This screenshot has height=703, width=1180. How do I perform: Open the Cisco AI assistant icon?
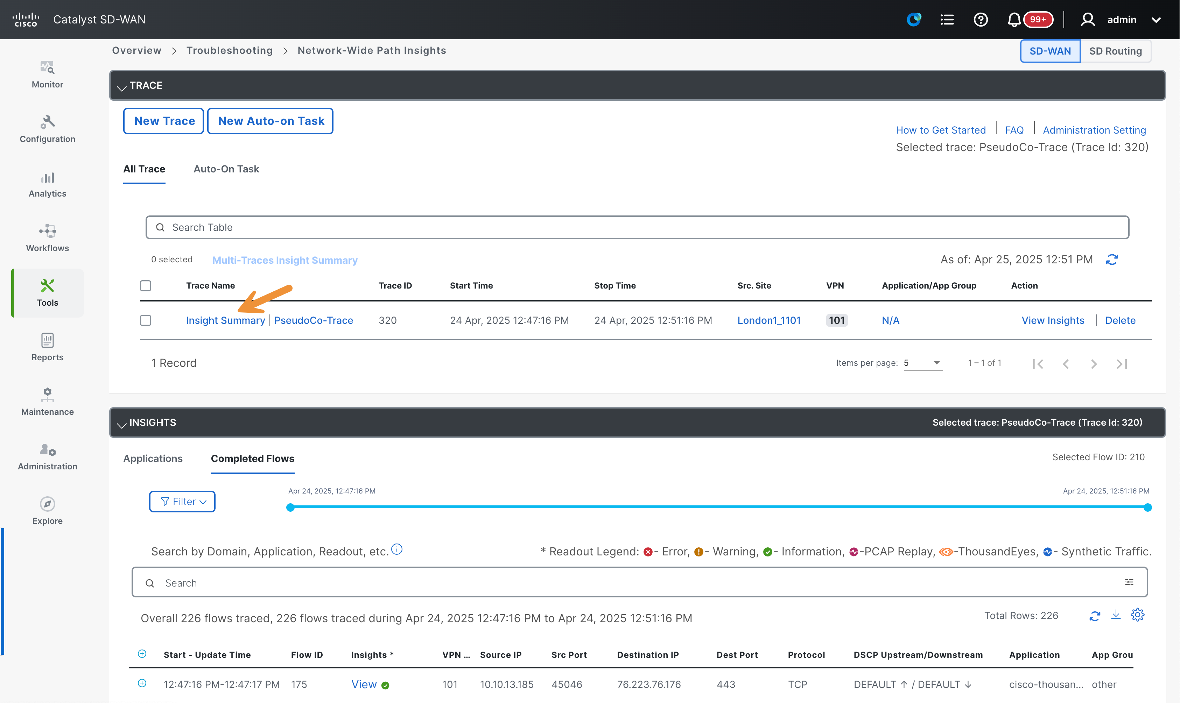click(914, 20)
